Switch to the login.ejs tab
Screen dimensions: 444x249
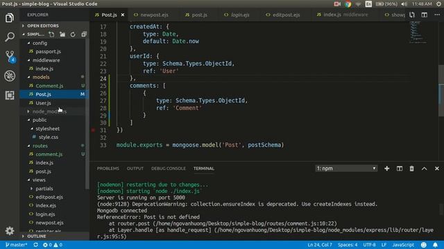tap(237, 15)
